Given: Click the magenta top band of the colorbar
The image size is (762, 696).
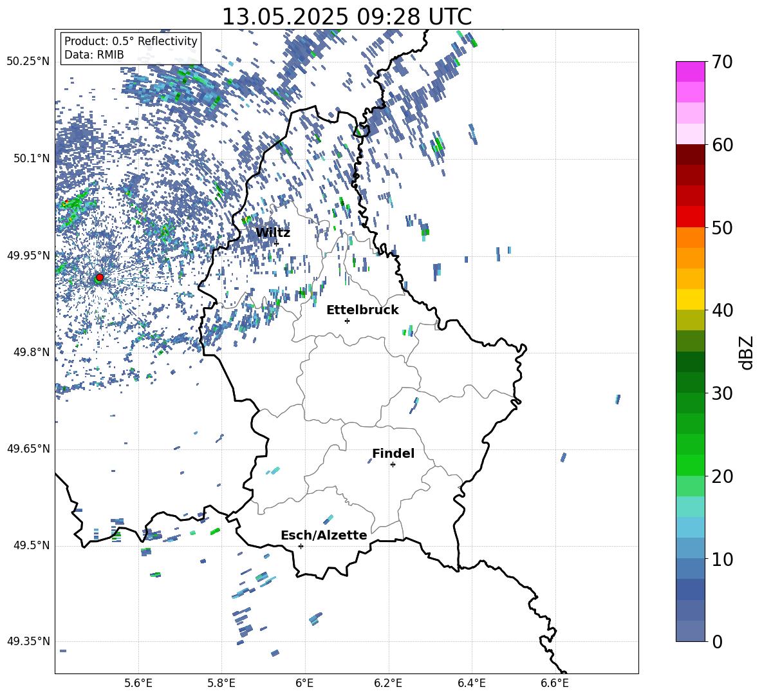Looking at the screenshot, I should [690, 72].
